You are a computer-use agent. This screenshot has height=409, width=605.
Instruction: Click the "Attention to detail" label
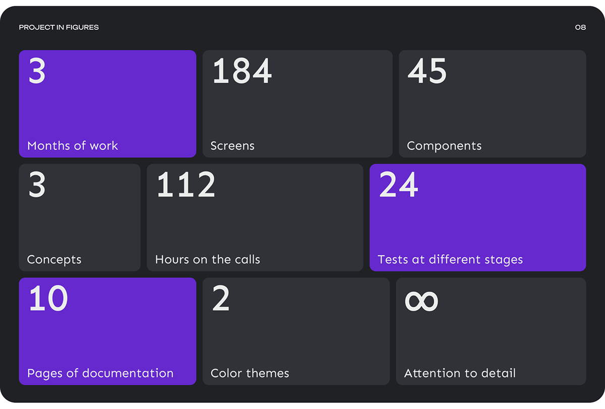(x=460, y=374)
